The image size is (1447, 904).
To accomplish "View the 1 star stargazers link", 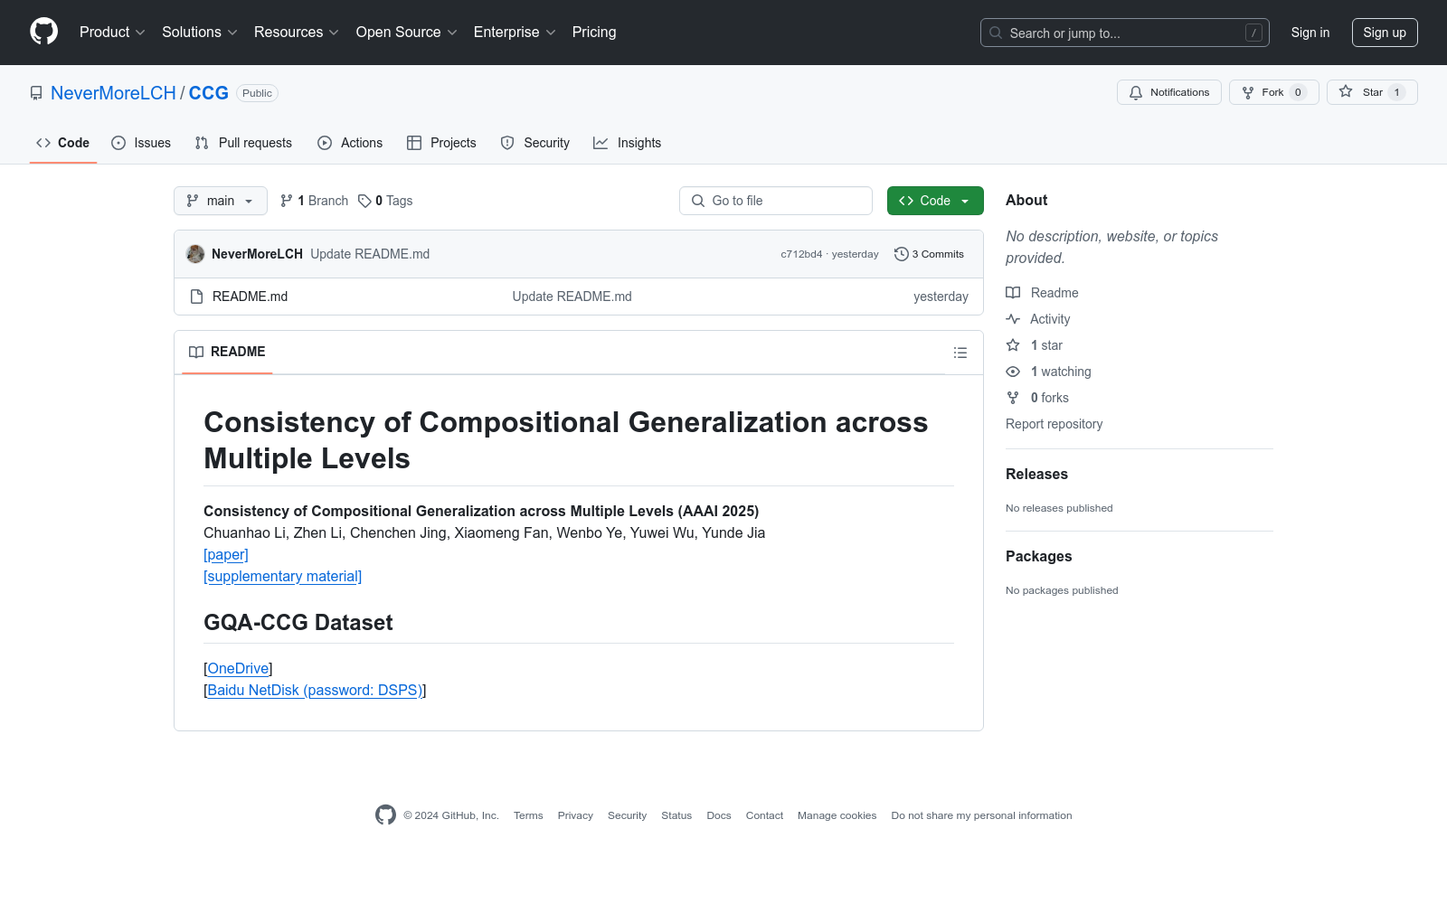I will point(1035,345).
